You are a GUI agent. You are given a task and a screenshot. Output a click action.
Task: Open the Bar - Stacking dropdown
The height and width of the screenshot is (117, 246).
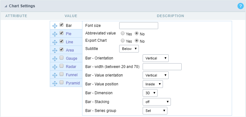(x=157, y=102)
